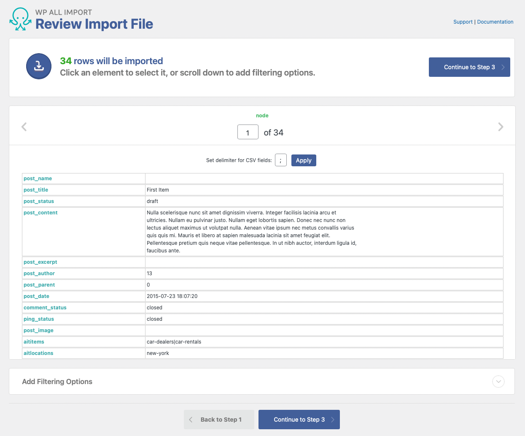Select the ping_status field
The height and width of the screenshot is (436, 525).
click(39, 319)
